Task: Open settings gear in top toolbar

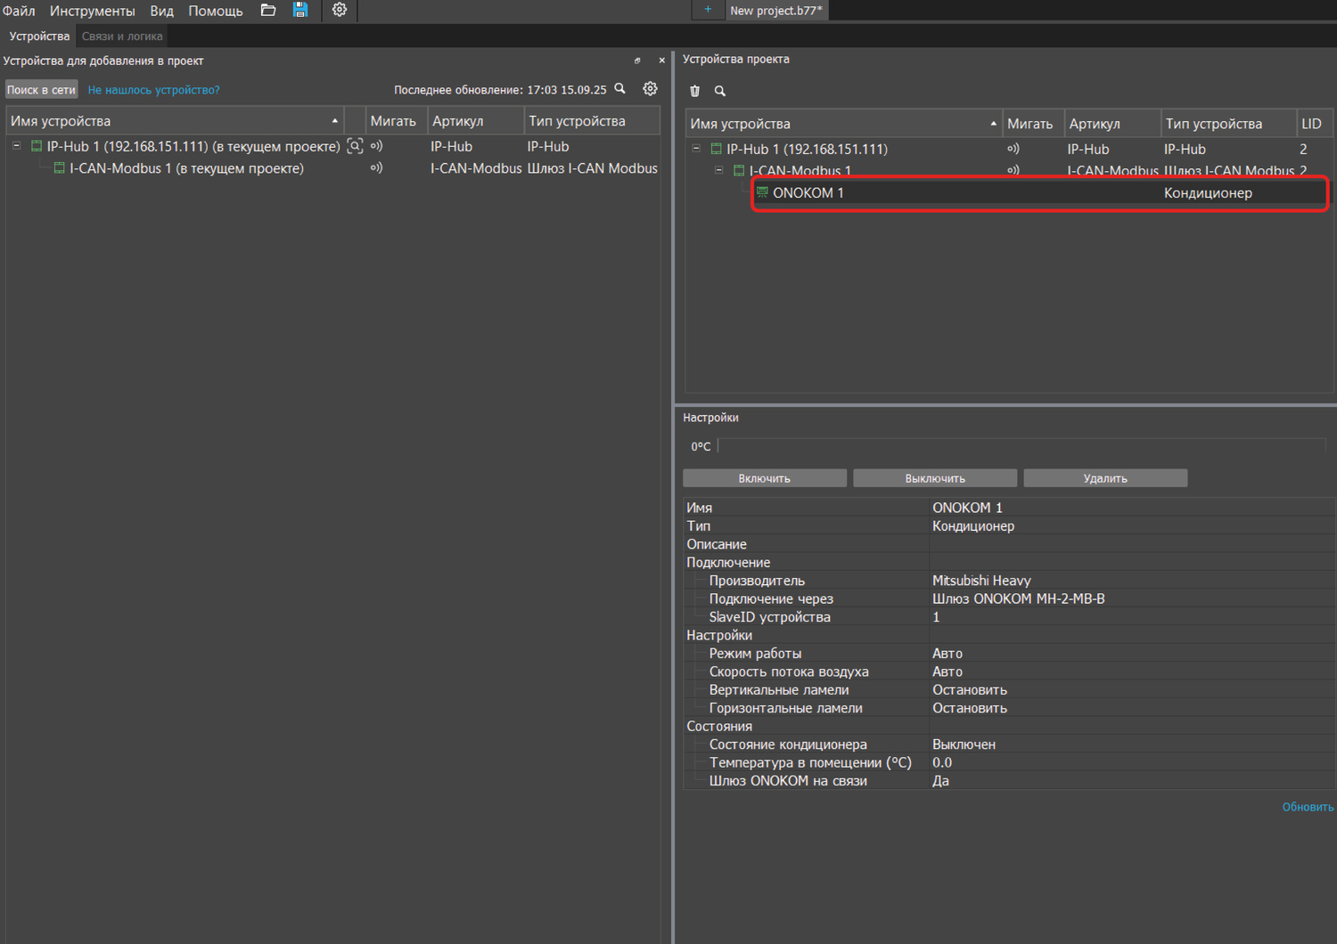Action: click(x=340, y=11)
